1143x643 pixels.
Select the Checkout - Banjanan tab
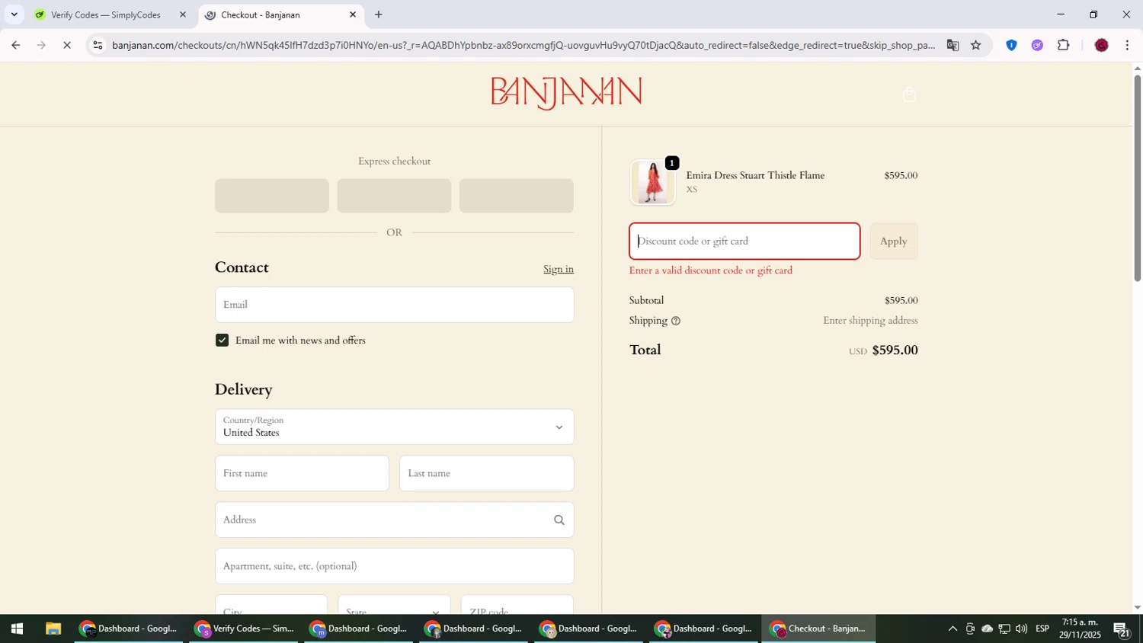[x=281, y=14]
